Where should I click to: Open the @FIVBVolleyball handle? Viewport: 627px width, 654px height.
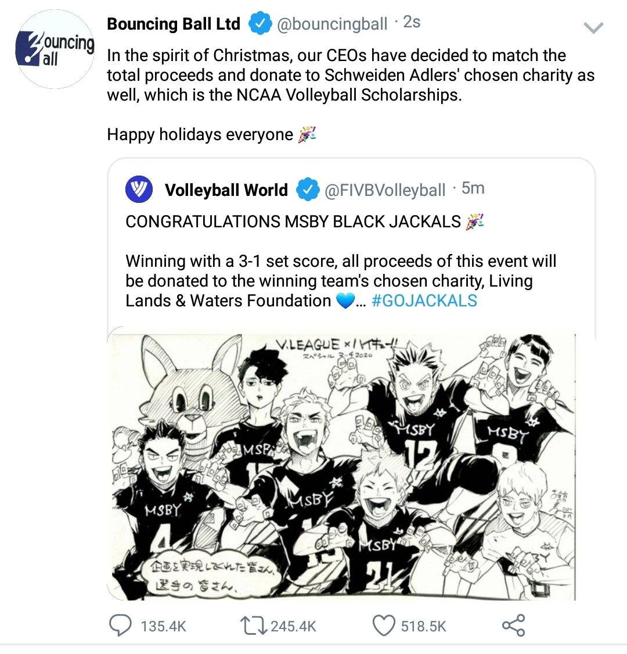pyautogui.click(x=384, y=190)
